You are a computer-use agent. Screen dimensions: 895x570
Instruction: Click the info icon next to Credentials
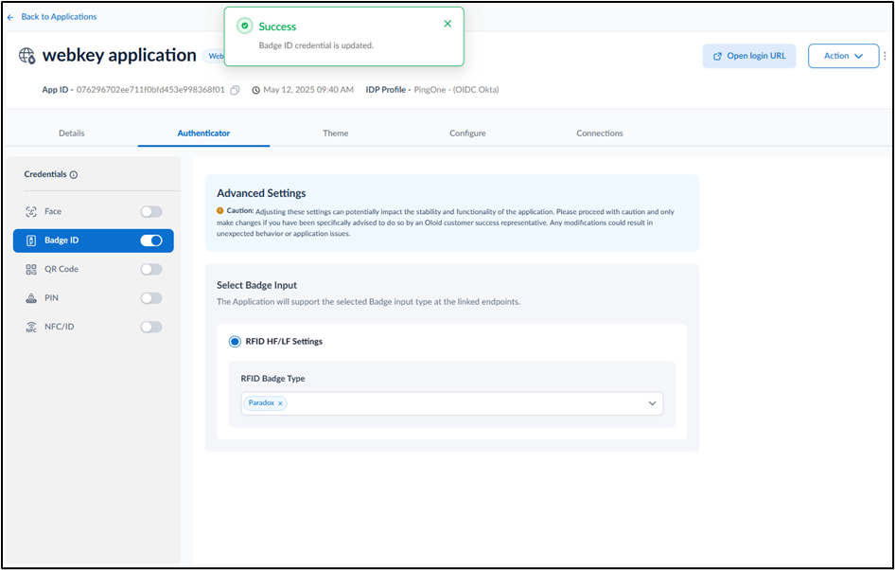pos(74,175)
